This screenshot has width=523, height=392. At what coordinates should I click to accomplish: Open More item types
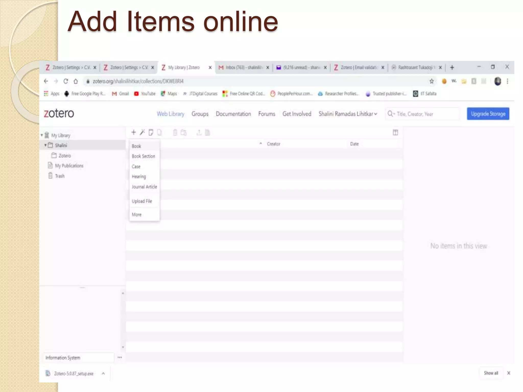coord(145,214)
